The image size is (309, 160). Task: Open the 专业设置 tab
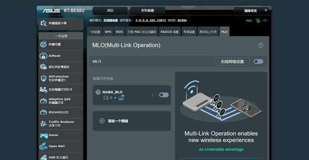coord(189,32)
